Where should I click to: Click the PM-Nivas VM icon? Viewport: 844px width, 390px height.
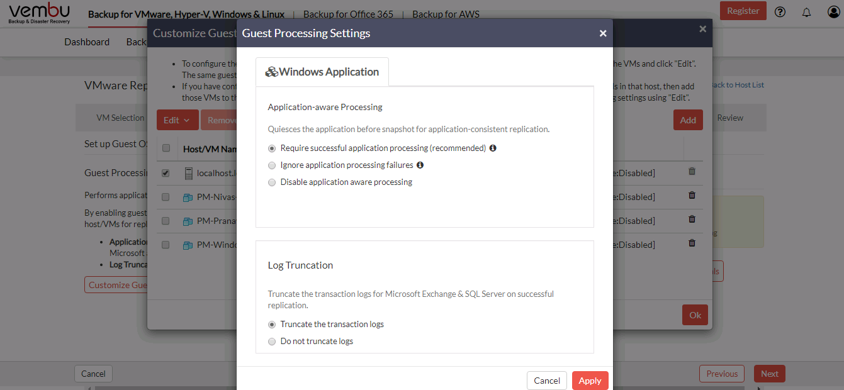188,198
